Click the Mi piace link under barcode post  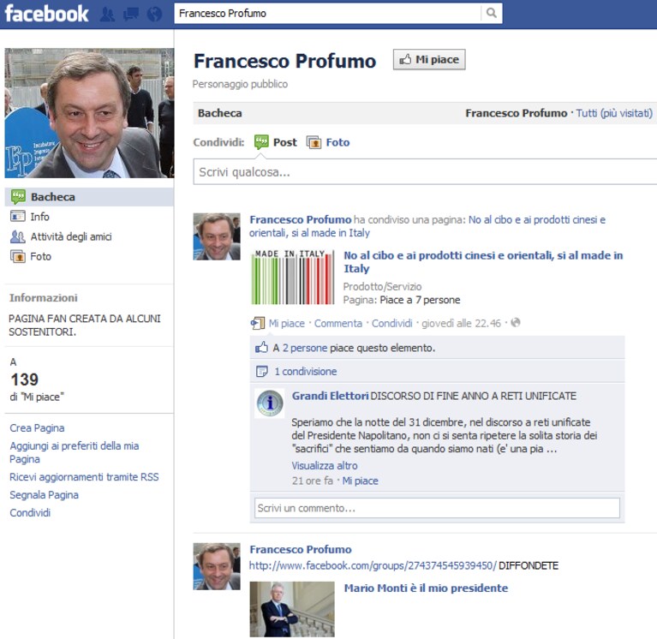[x=287, y=324]
